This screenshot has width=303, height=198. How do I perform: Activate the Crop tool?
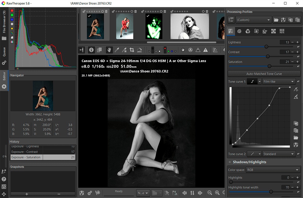click(x=133, y=50)
